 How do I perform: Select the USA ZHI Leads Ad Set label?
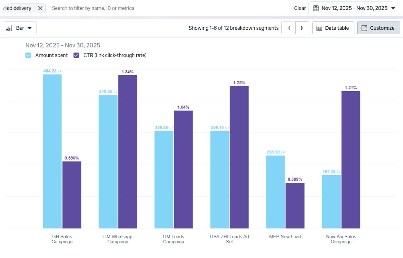(229, 239)
